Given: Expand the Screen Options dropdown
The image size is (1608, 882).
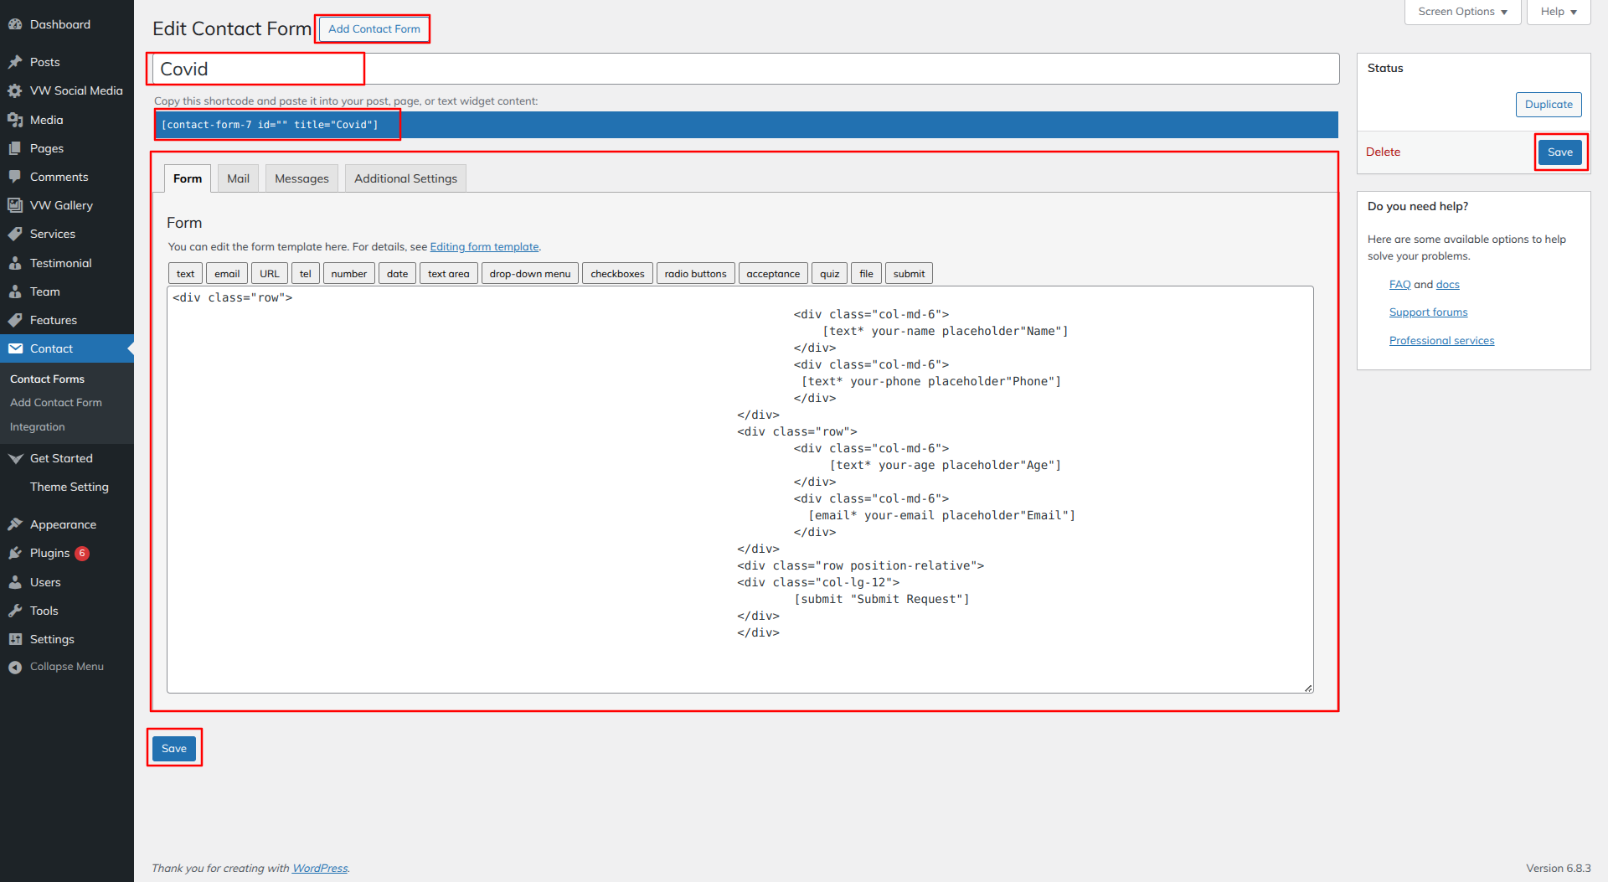Looking at the screenshot, I should pyautogui.click(x=1462, y=12).
